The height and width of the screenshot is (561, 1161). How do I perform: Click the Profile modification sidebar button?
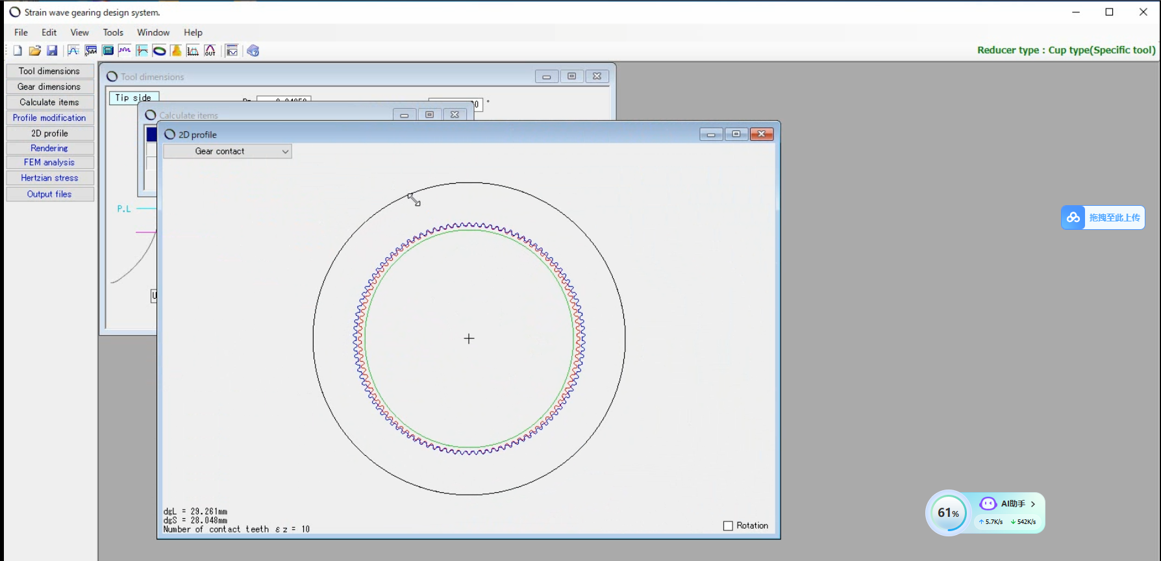click(x=49, y=118)
